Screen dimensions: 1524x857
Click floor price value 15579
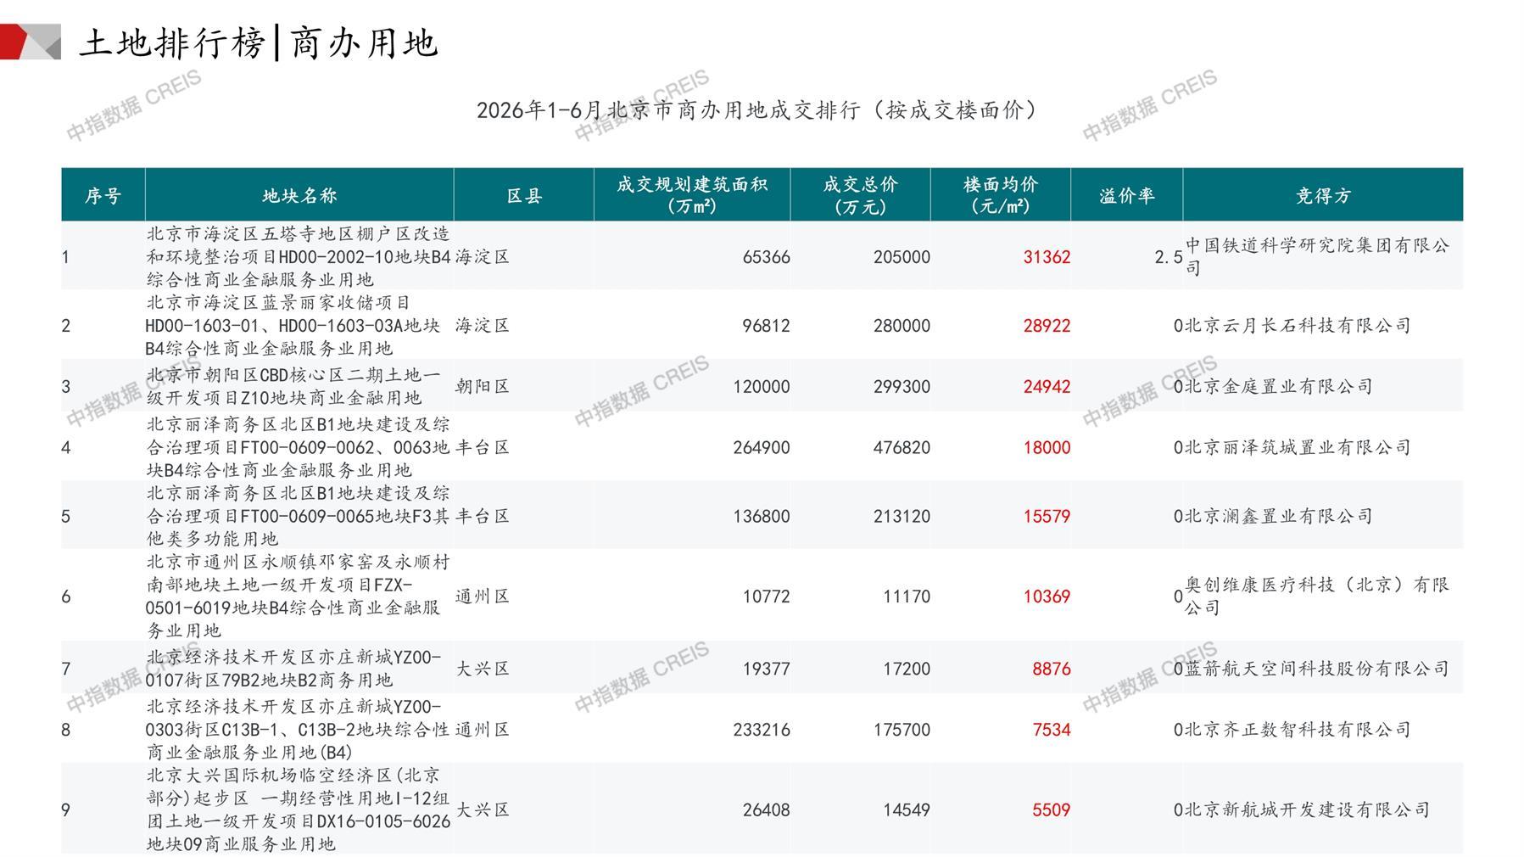pos(1047,517)
